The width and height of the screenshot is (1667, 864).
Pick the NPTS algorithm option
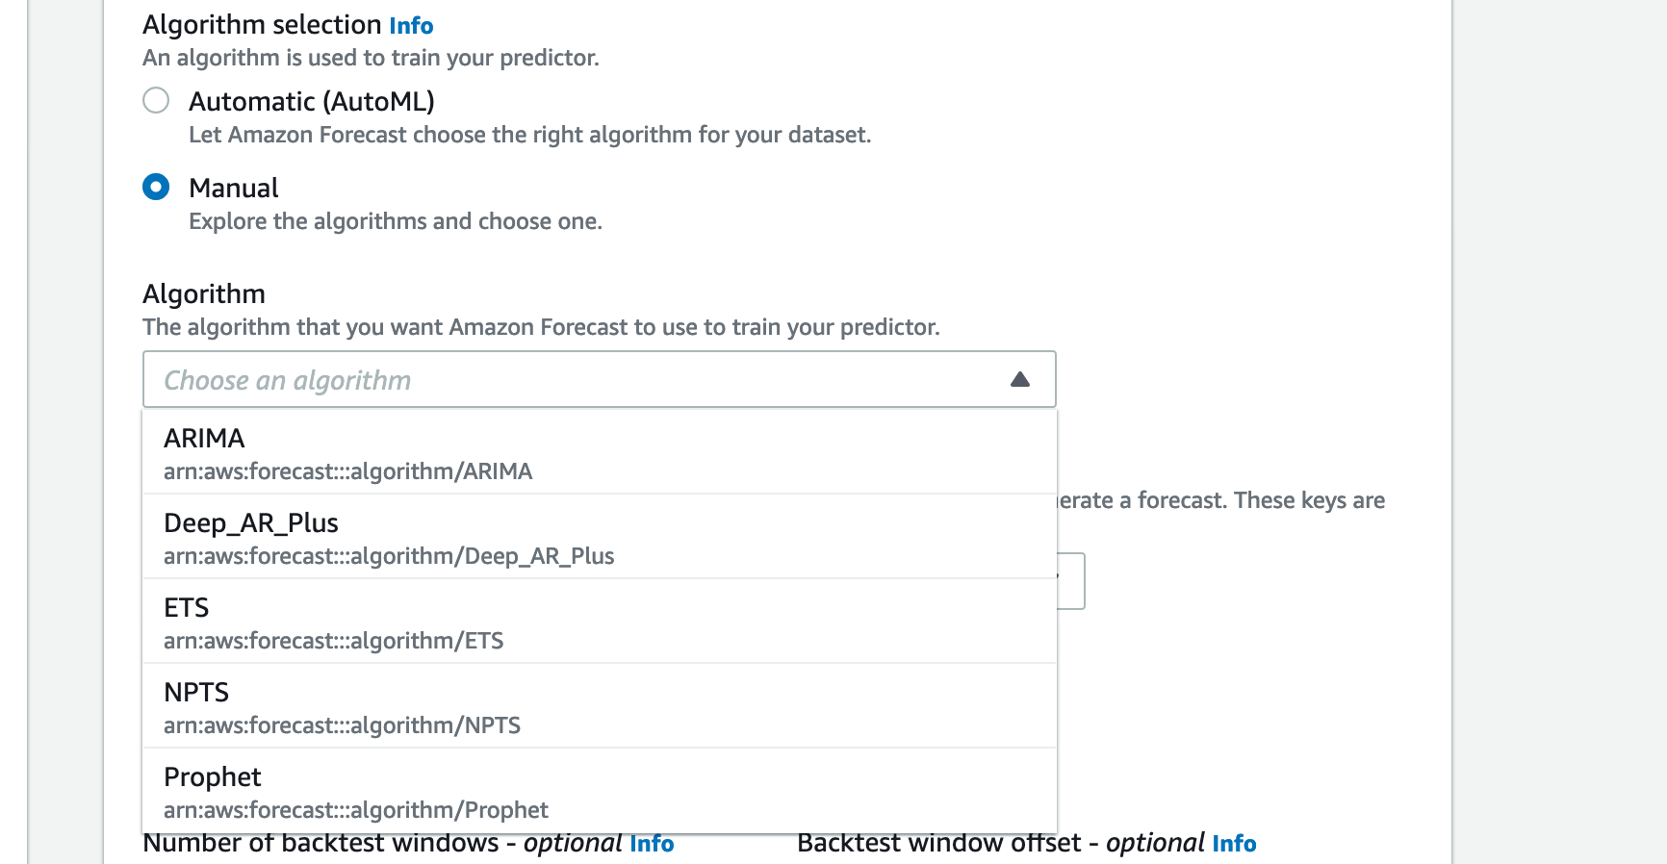[x=600, y=707]
